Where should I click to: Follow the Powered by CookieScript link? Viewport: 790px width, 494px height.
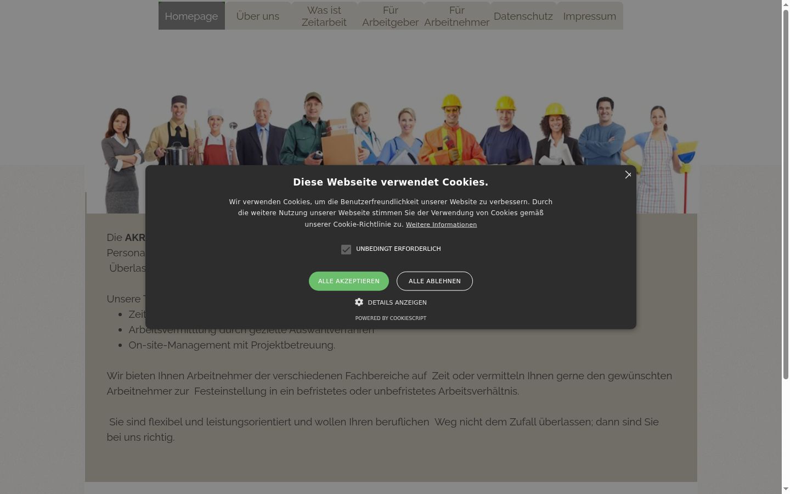tap(391, 318)
